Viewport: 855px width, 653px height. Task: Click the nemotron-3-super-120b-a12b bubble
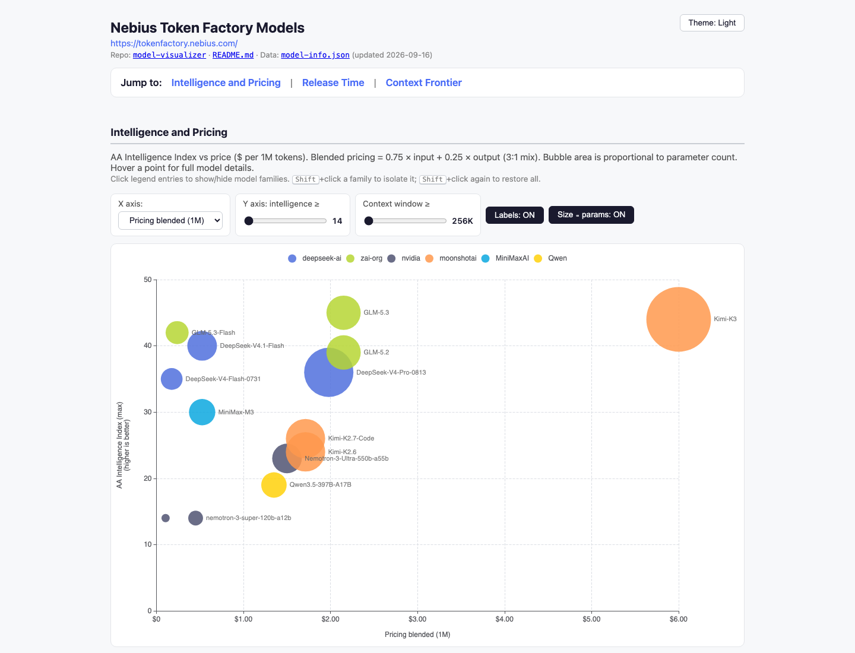tap(195, 518)
